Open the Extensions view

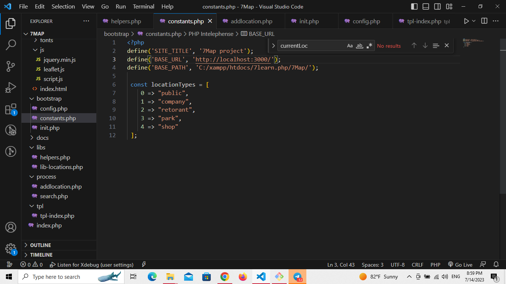11,109
